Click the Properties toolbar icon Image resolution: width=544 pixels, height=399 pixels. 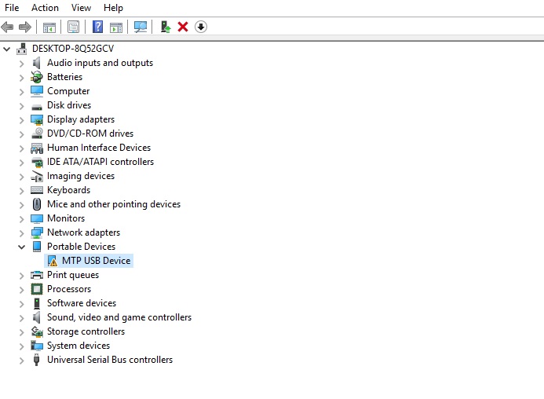pos(73,27)
